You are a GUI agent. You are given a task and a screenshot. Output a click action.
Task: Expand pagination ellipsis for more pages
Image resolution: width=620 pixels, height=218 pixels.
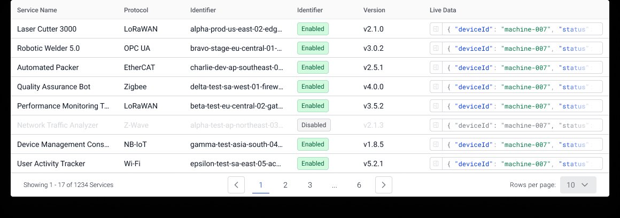pyautogui.click(x=334, y=185)
